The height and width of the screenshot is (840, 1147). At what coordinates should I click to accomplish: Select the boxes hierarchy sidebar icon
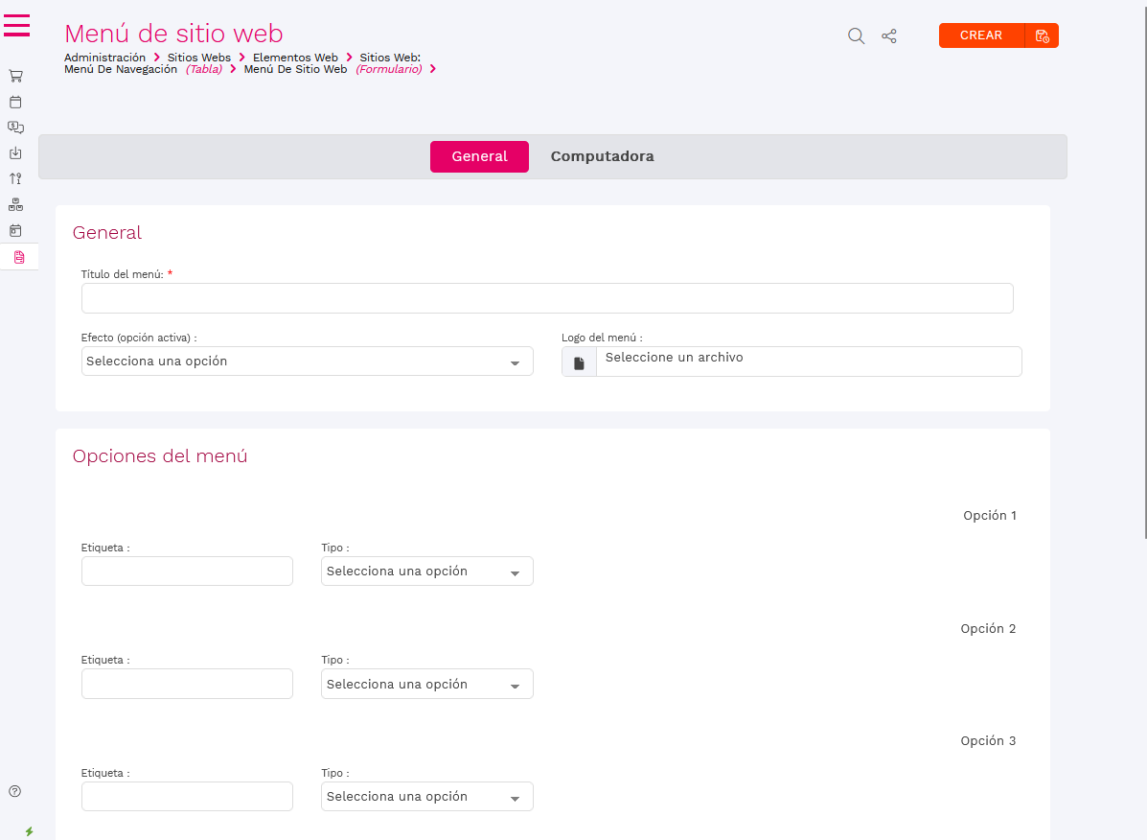click(15, 204)
